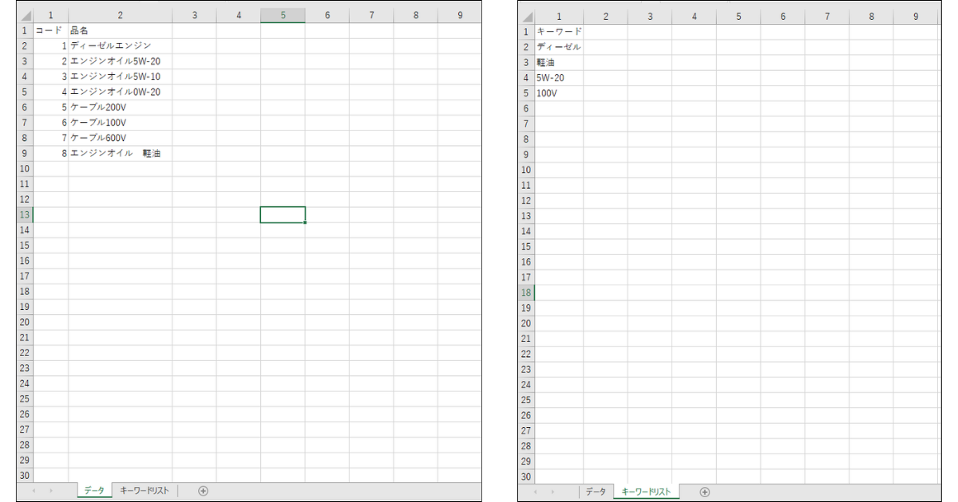Select the ケーブル600V cell
The width and height of the screenshot is (958, 502).
(x=120, y=138)
